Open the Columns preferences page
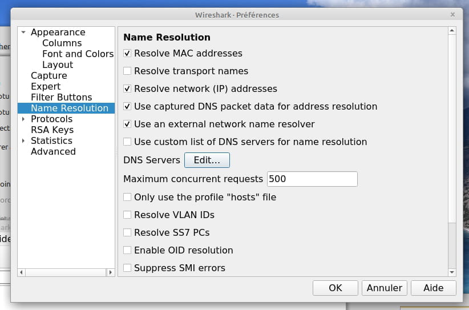 pyautogui.click(x=62, y=43)
